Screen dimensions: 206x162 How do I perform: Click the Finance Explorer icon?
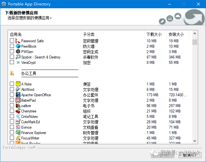(x=18, y=132)
